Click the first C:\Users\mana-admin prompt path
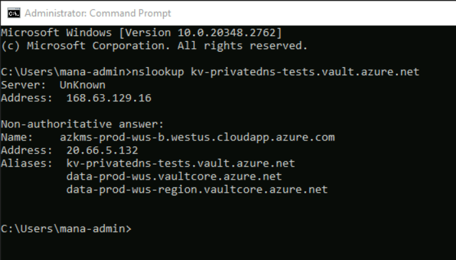Image resolution: width=456 pixels, height=260 pixels. pyautogui.click(x=63, y=72)
